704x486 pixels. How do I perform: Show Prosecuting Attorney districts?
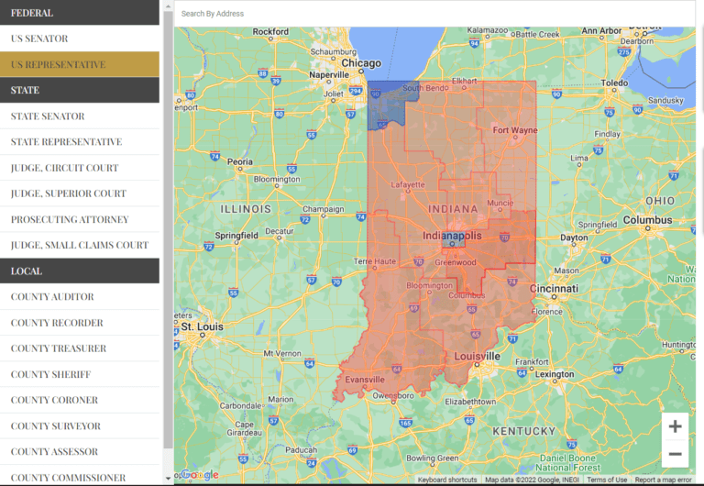[70, 220]
